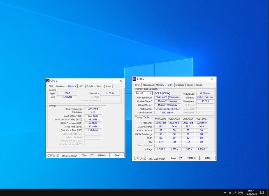Open the notification center icon

coord(262,193)
